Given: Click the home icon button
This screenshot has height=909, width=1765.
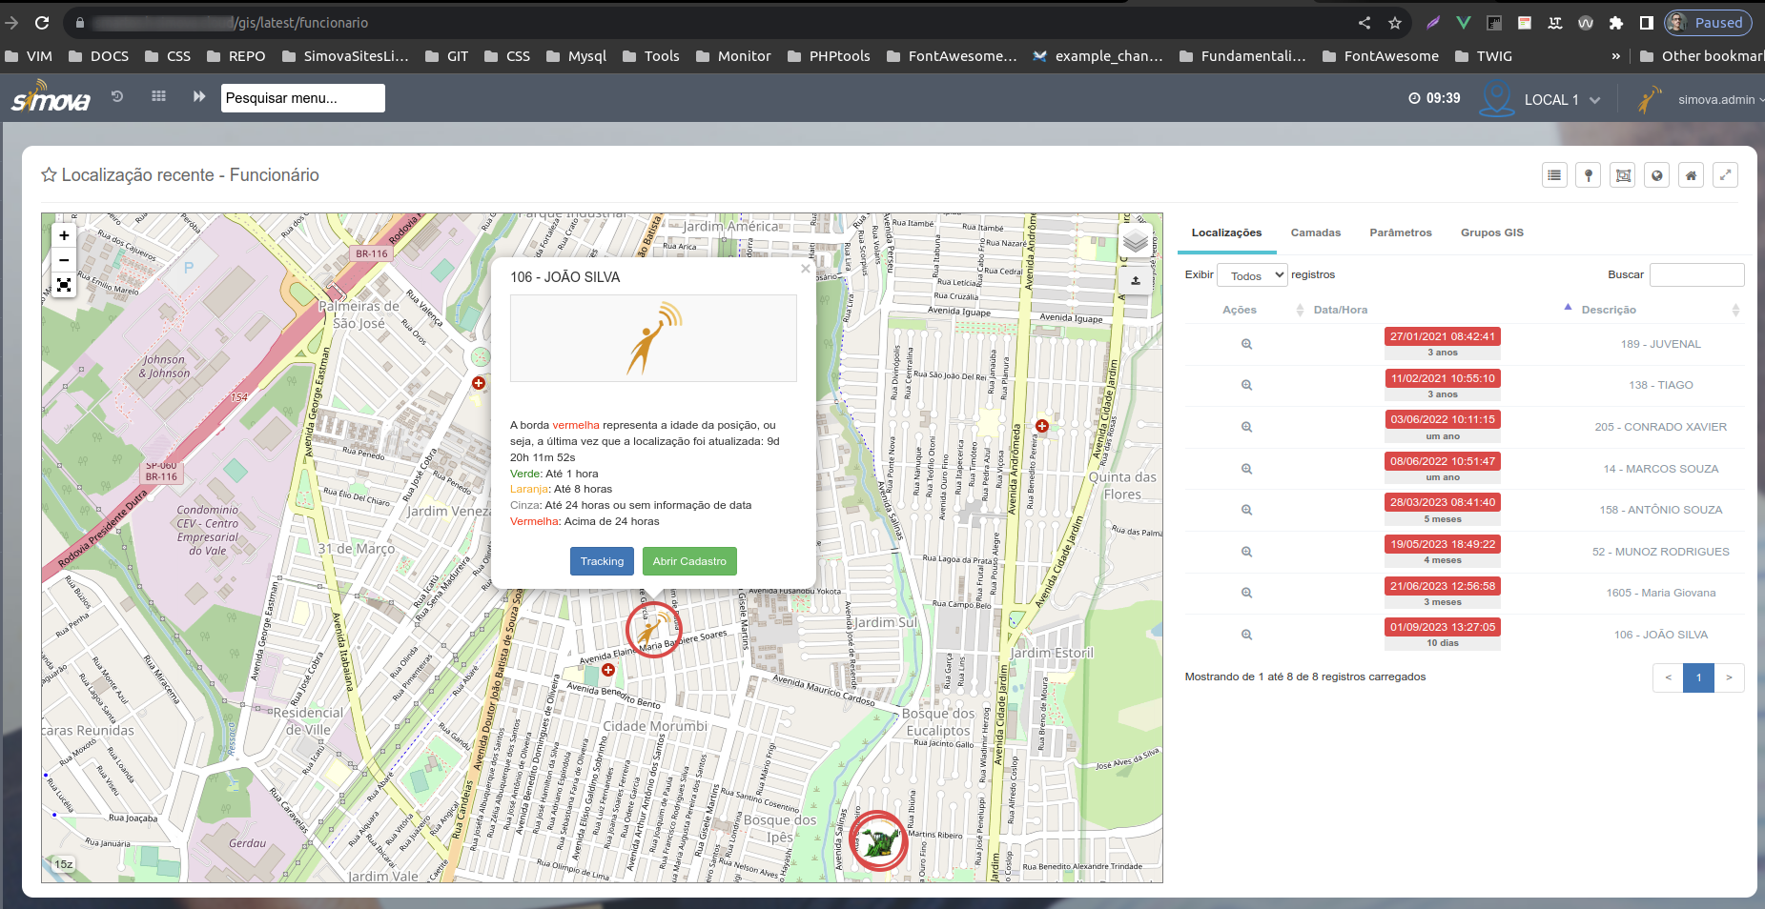Looking at the screenshot, I should (x=1691, y=175).
